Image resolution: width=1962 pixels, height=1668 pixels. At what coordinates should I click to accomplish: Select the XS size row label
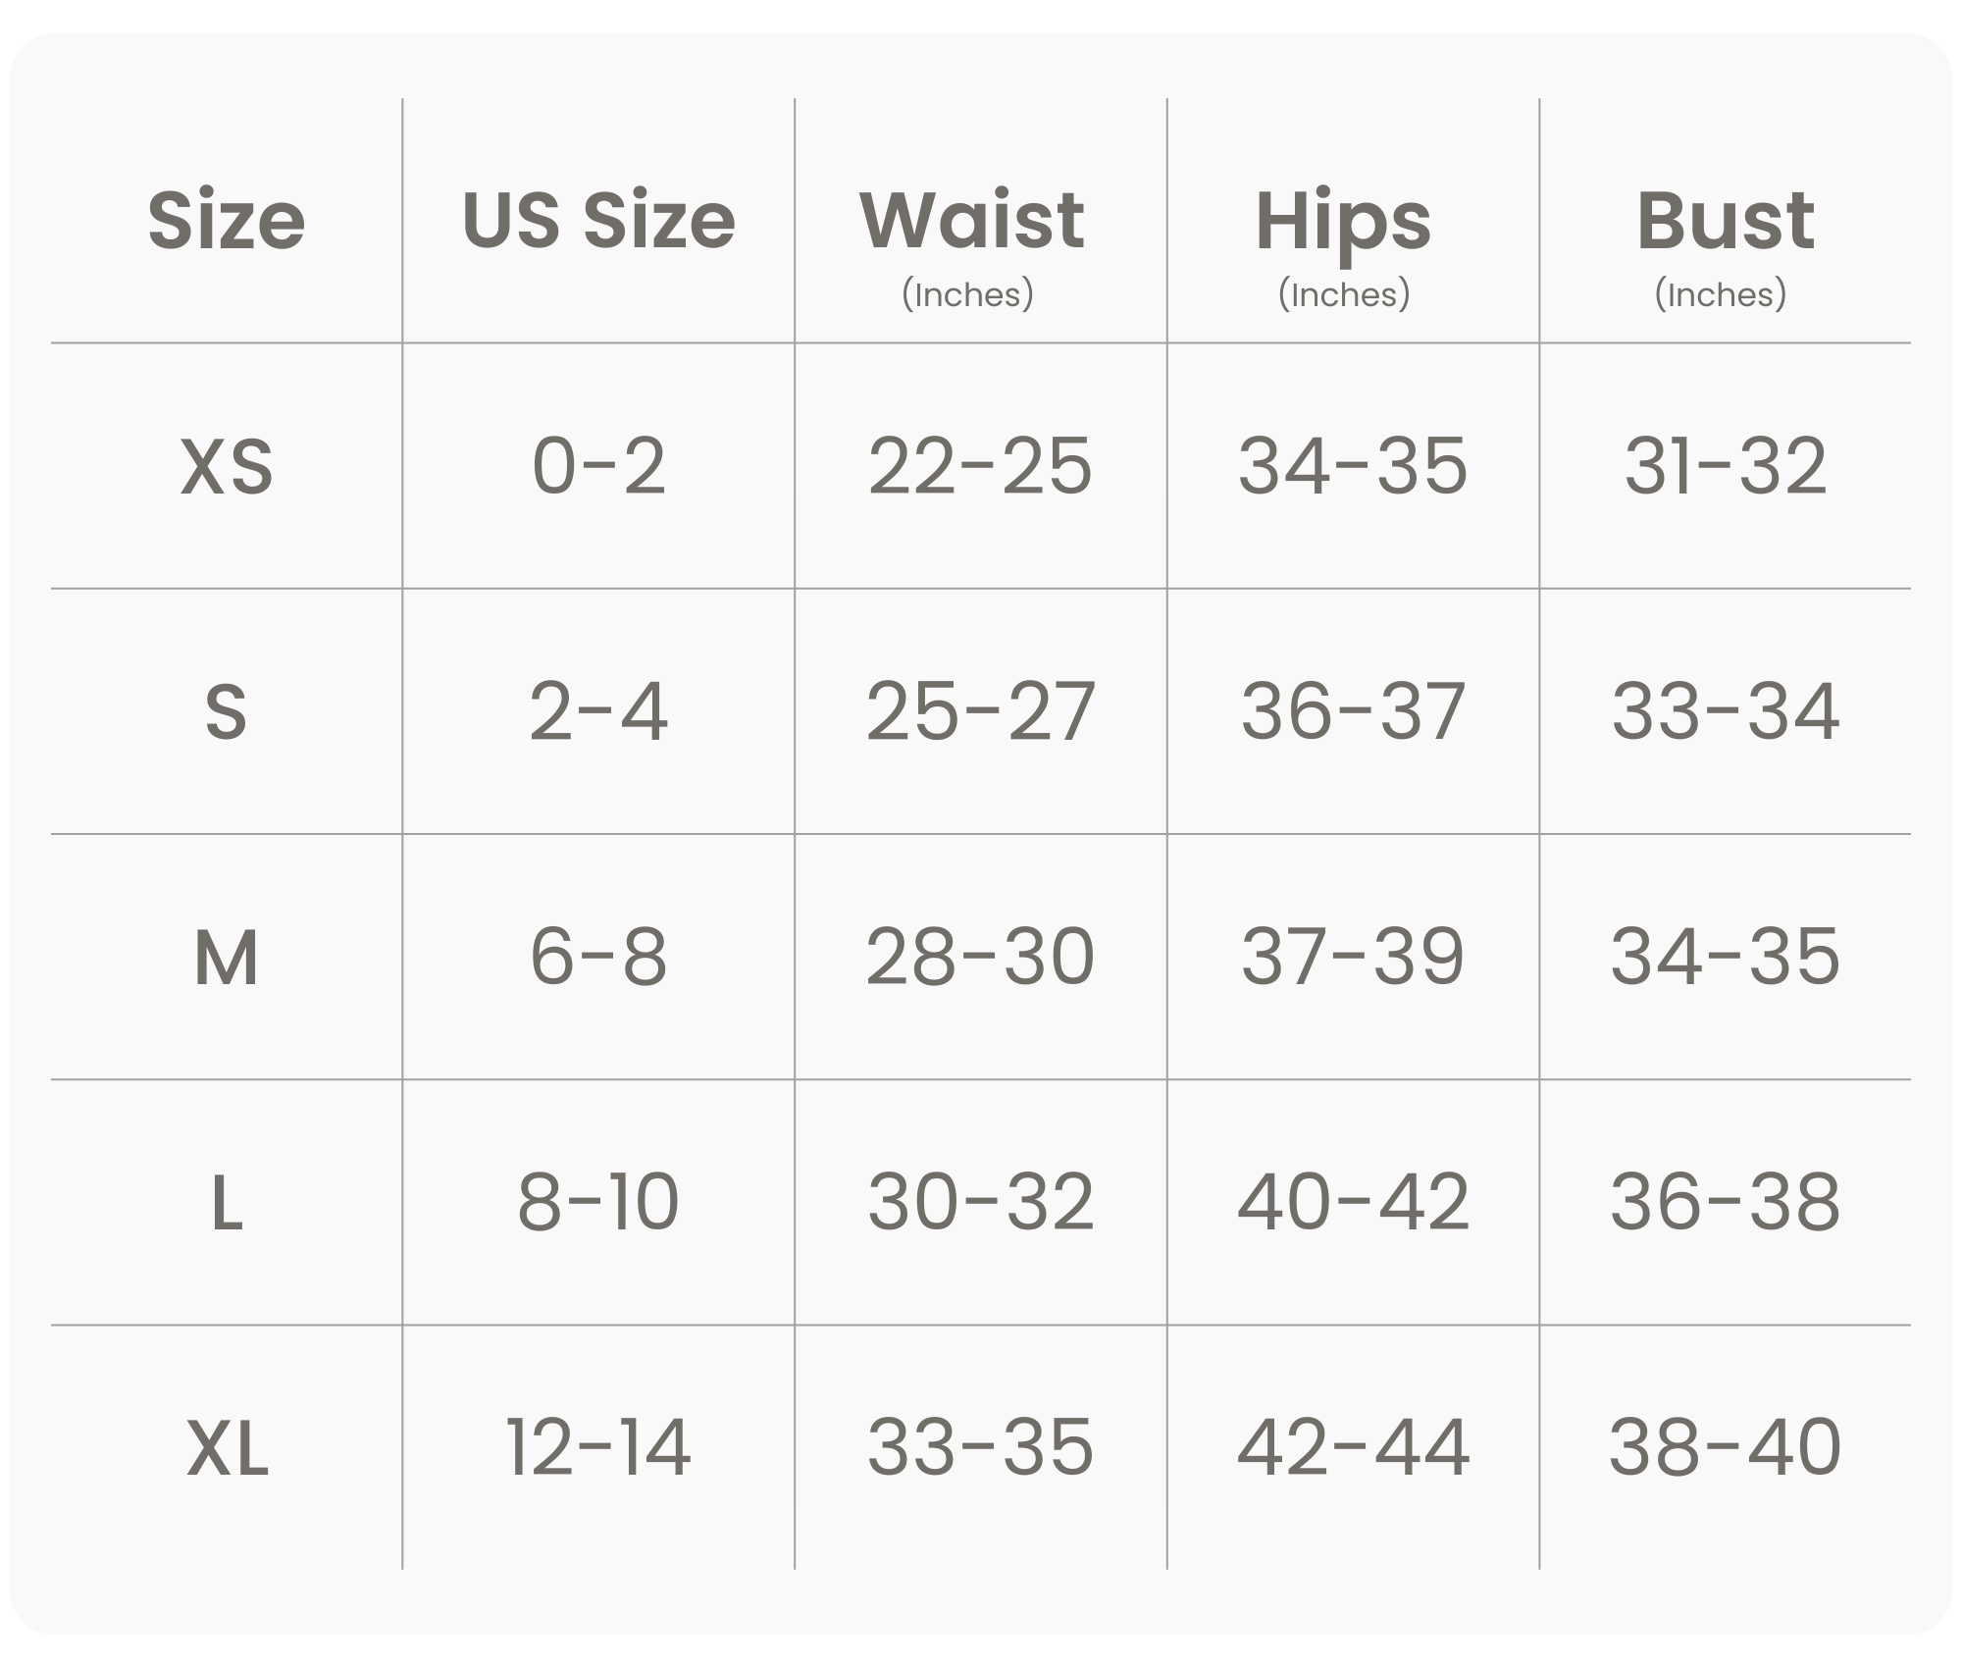[227, 466]
